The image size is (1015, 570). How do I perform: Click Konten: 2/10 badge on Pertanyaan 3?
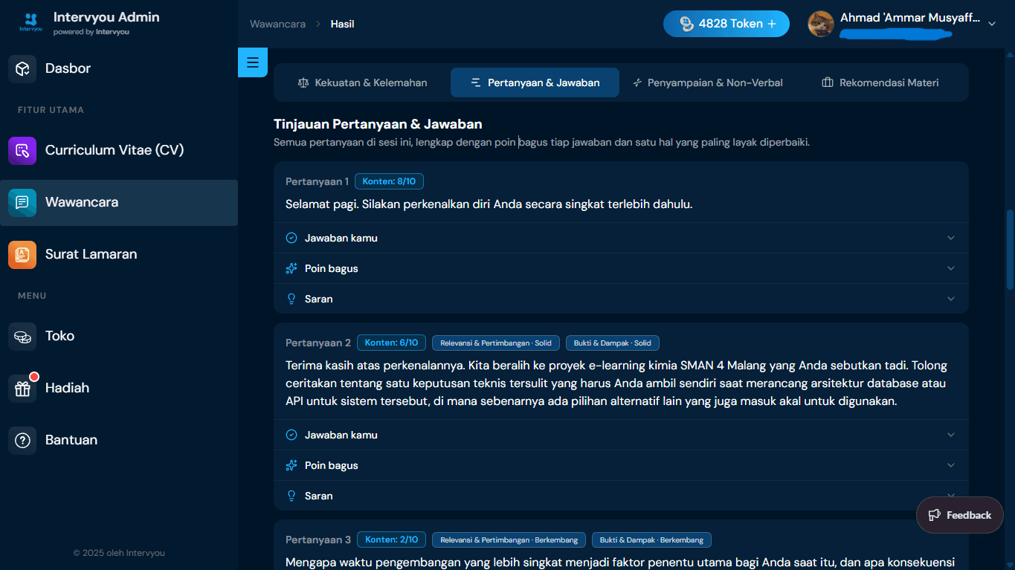coord(391,540)
